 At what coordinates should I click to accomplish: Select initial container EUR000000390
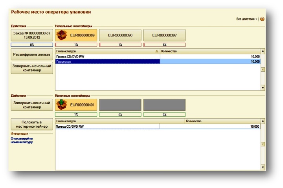120,35
